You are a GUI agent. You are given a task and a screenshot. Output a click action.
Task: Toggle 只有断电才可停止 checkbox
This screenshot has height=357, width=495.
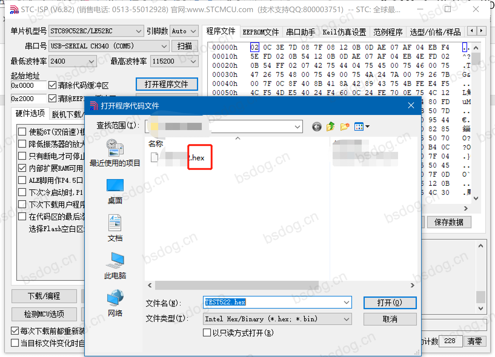click(x=22, y=156)
